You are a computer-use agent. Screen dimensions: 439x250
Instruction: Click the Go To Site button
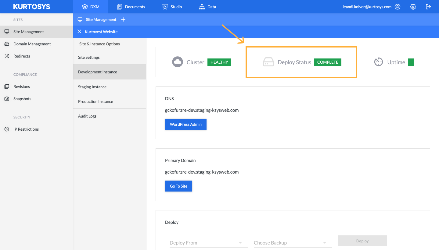pos(178,186)
